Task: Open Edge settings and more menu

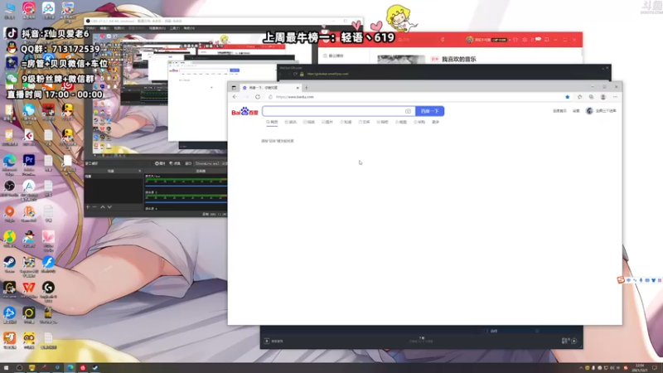Action: [x=615, y=97]
